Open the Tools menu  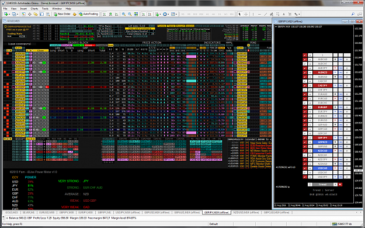(45, 9)
